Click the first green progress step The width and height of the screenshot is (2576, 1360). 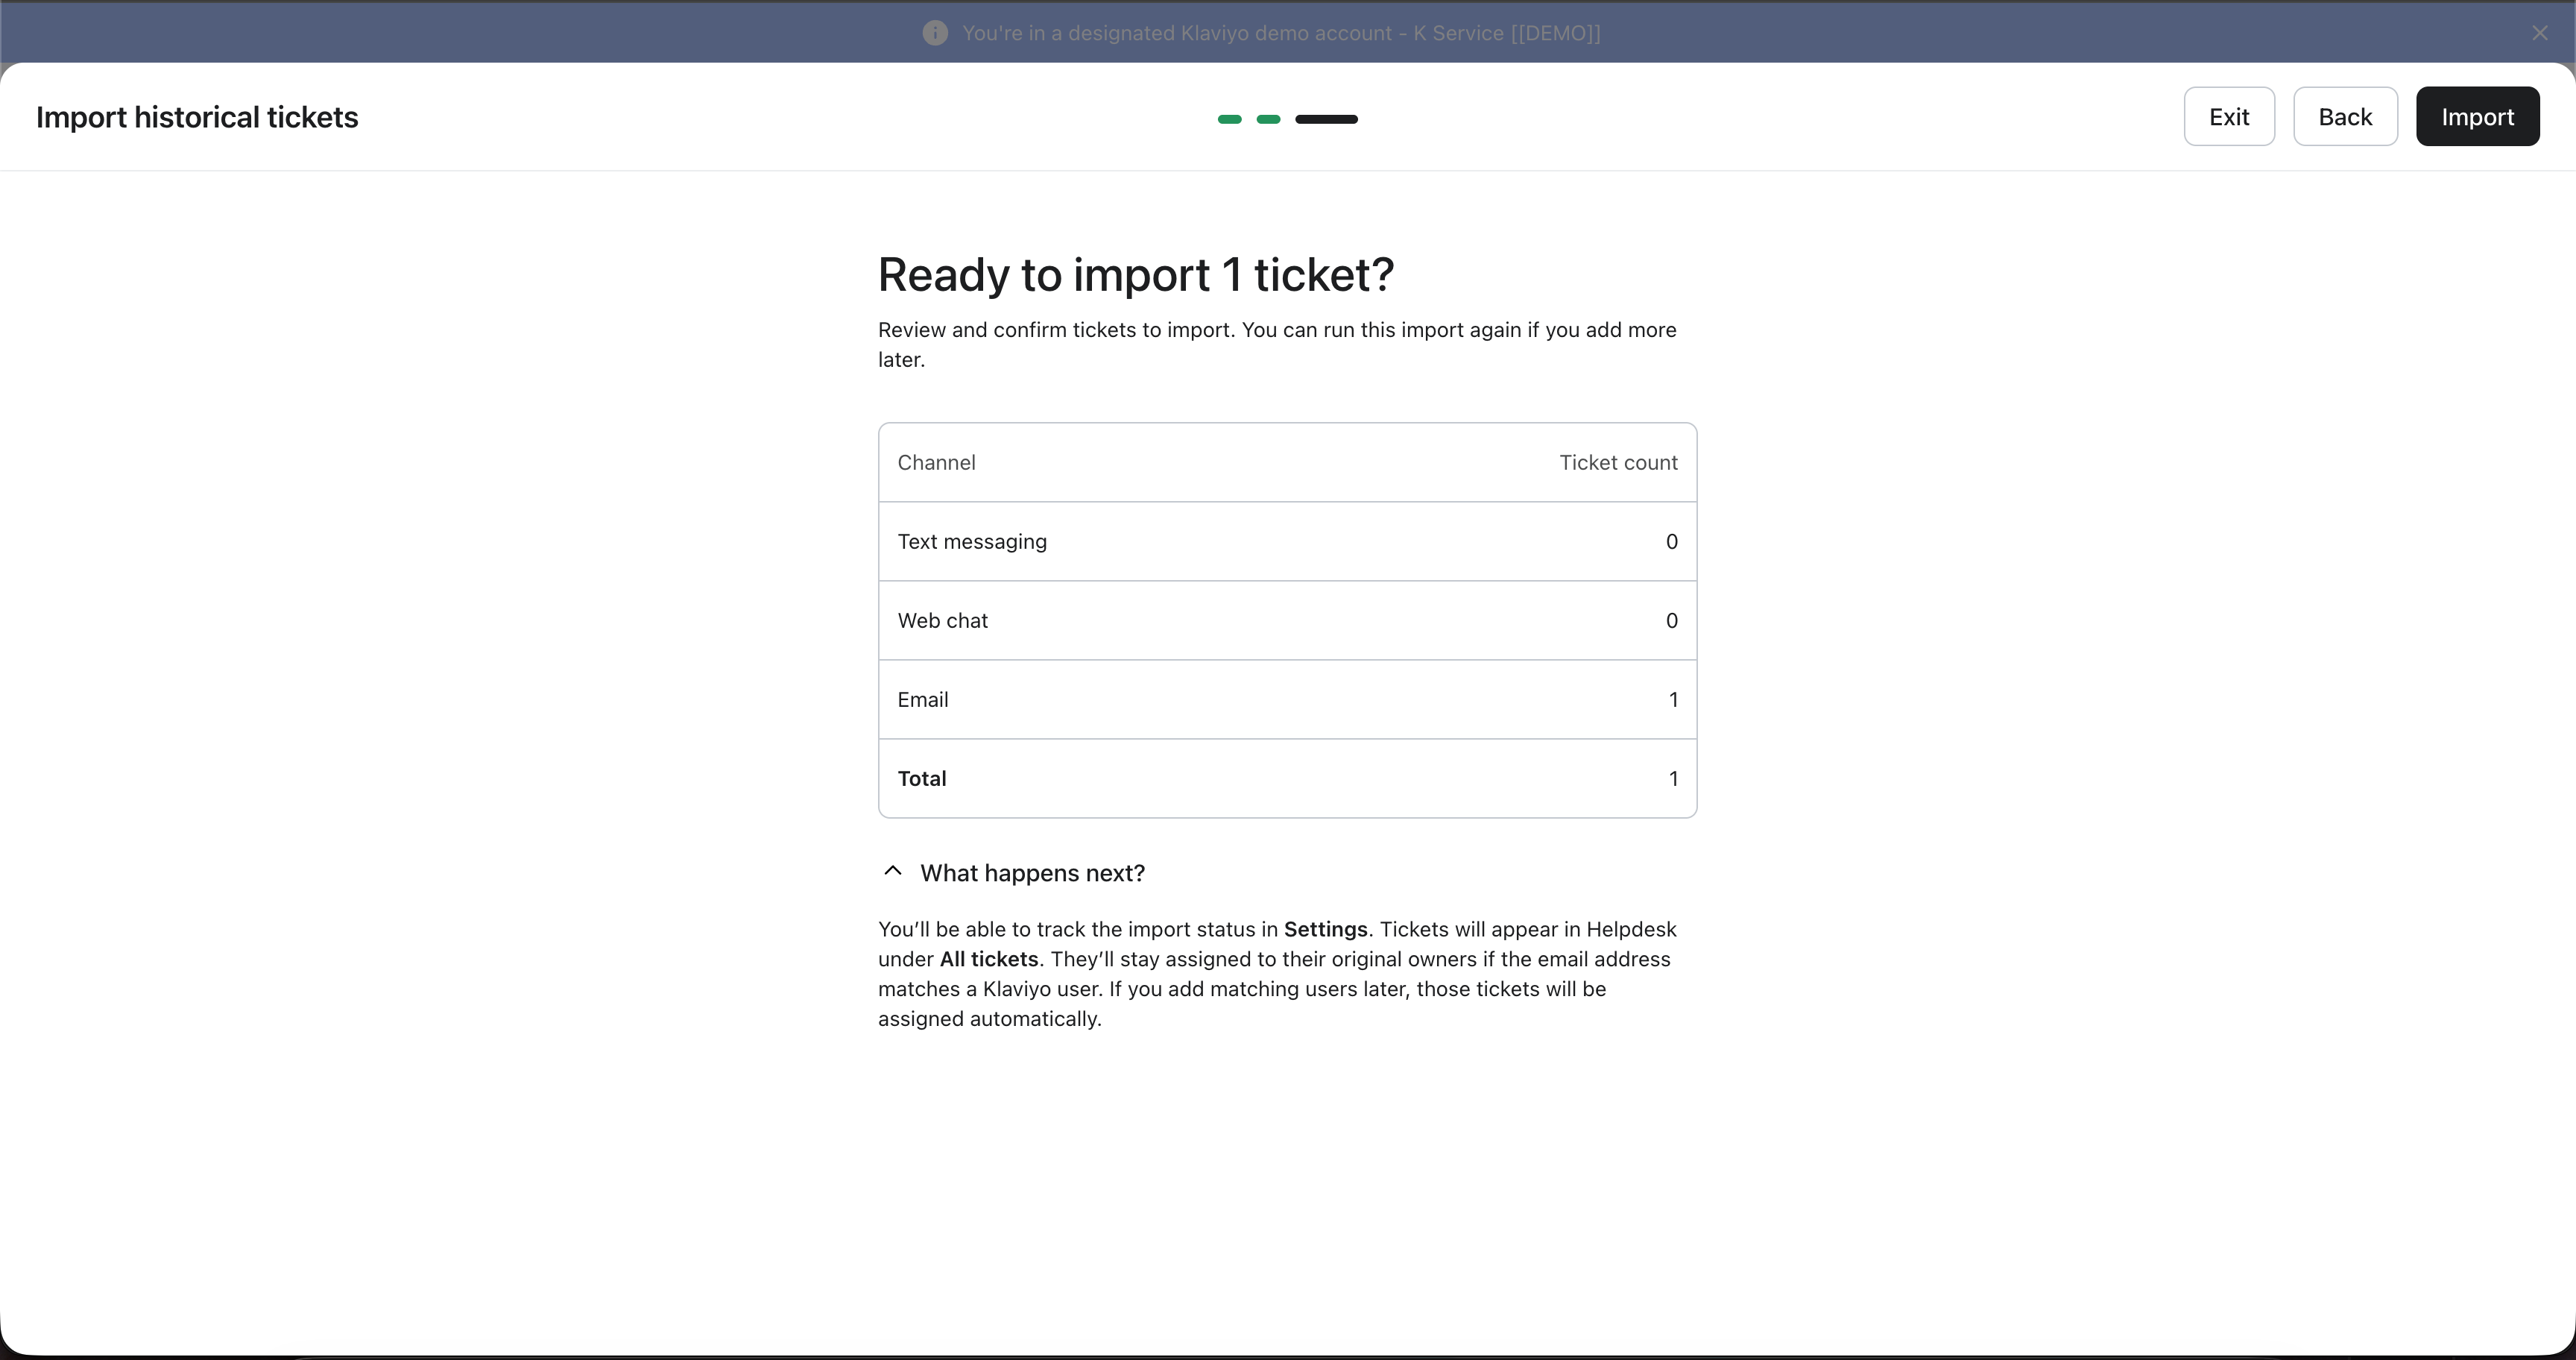point(1229,119)
